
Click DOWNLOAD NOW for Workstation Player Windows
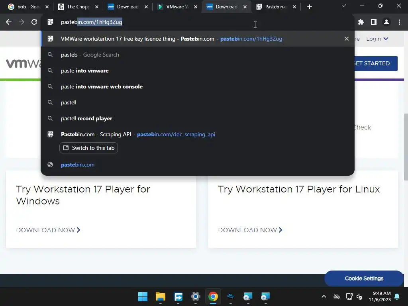48,230
